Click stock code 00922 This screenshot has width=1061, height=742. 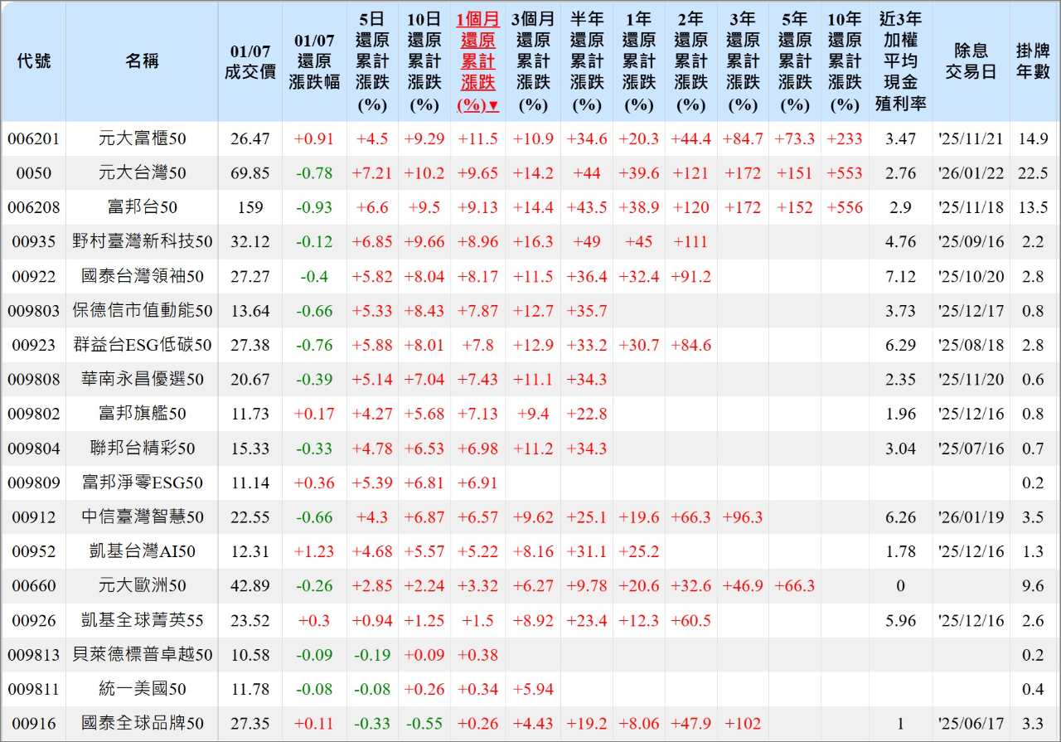click(33, 277)
